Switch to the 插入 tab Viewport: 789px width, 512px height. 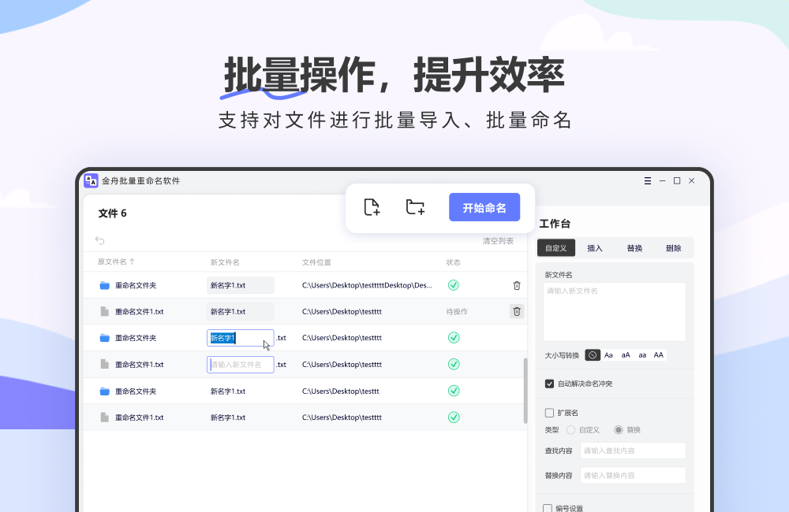coord(595,247)
